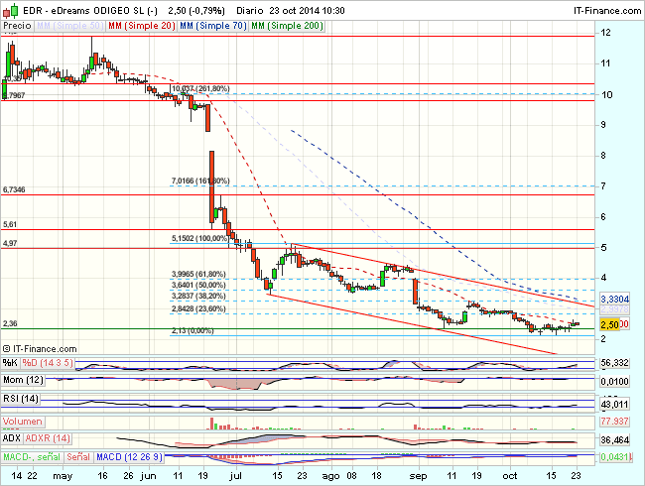Viewport: 645px width, 486px height.
Task: Click the 'oct' date axis label
Action: tap(510, 476)
